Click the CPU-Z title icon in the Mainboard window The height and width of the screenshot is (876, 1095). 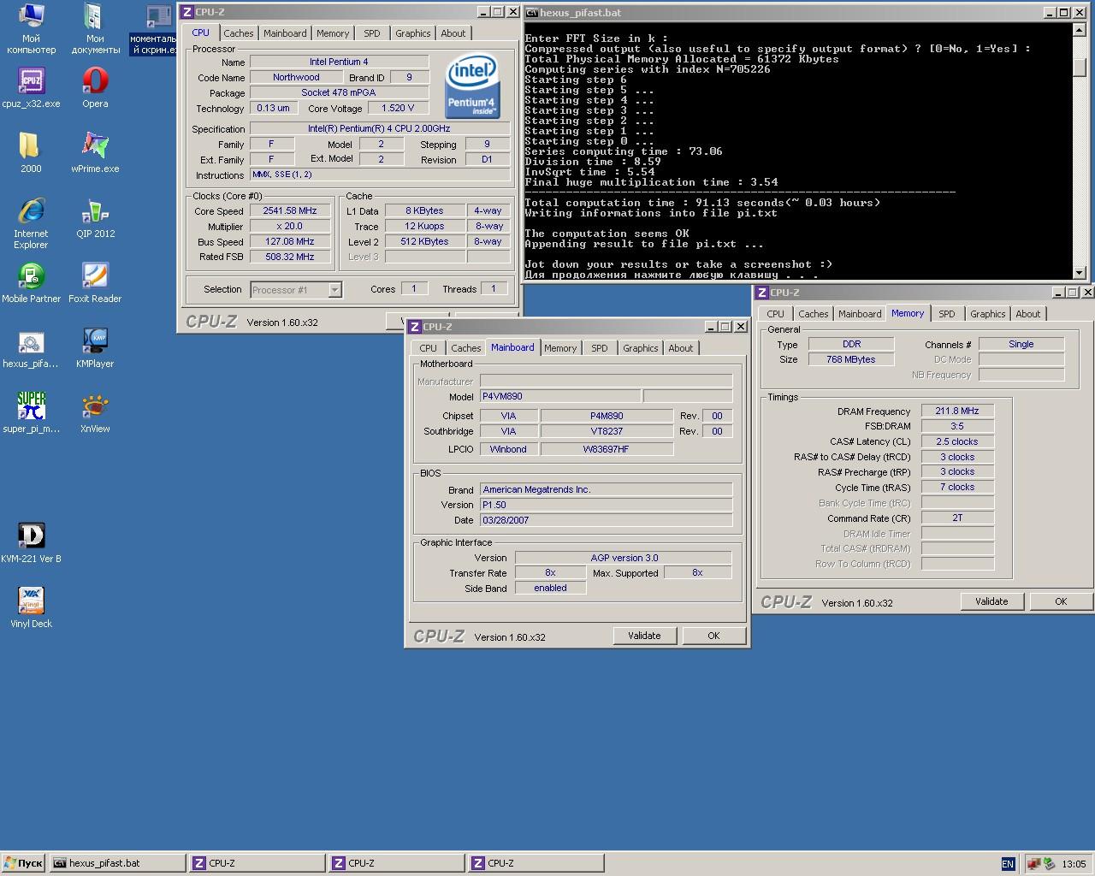pyautogui.click(x=415, y=327)
